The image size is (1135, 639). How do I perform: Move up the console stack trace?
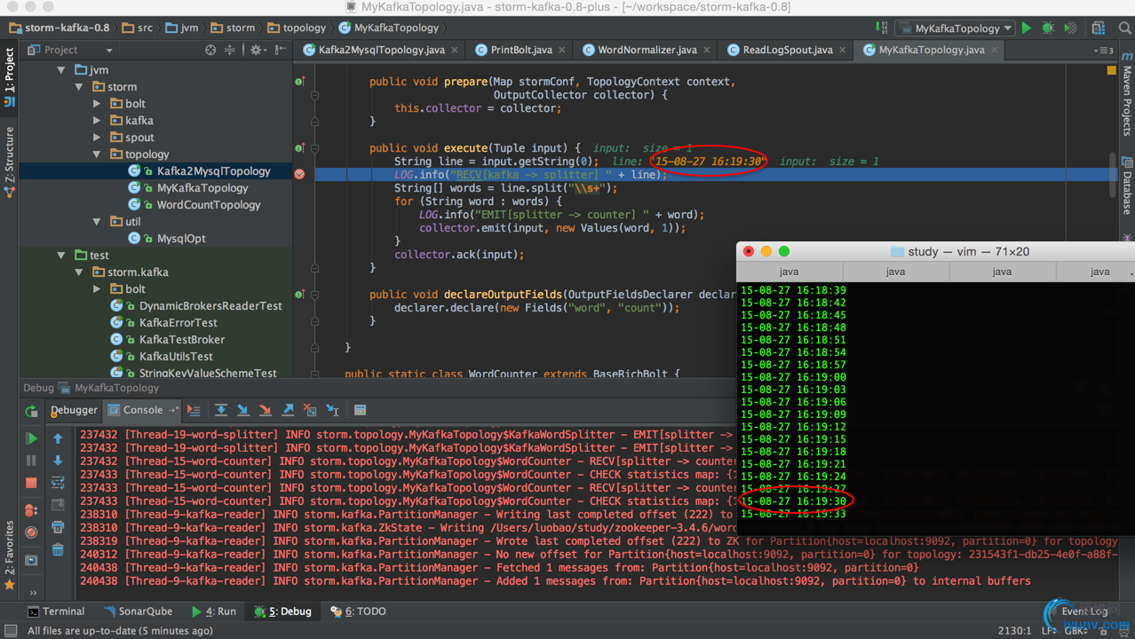(58, 438)
